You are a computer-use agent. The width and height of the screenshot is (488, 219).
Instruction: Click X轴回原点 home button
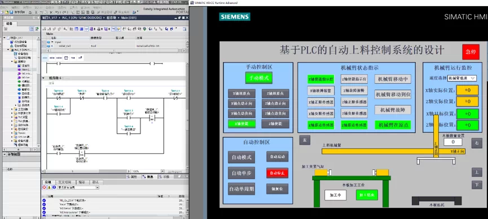point(241,93)
